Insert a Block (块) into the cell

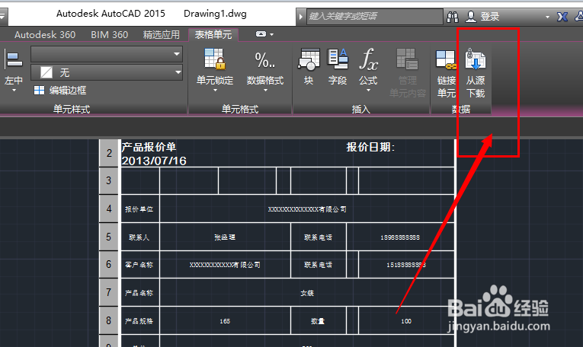click(309, 66)
